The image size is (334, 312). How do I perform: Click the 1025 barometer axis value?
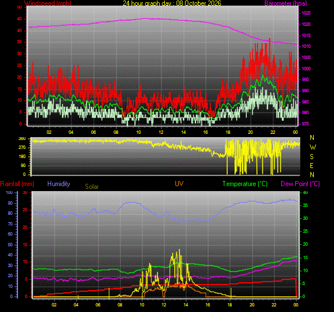[x=306, y=13]
